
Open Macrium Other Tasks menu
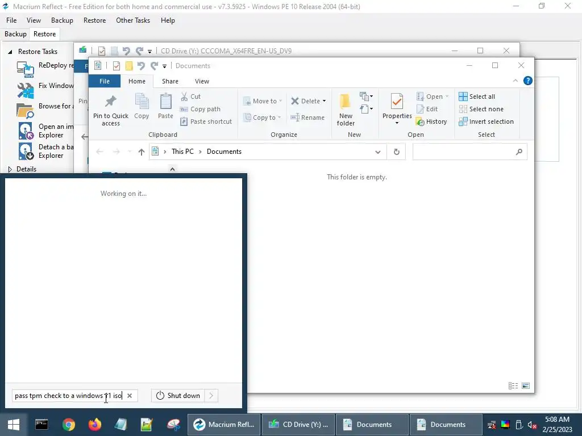(x=133, y=20)
